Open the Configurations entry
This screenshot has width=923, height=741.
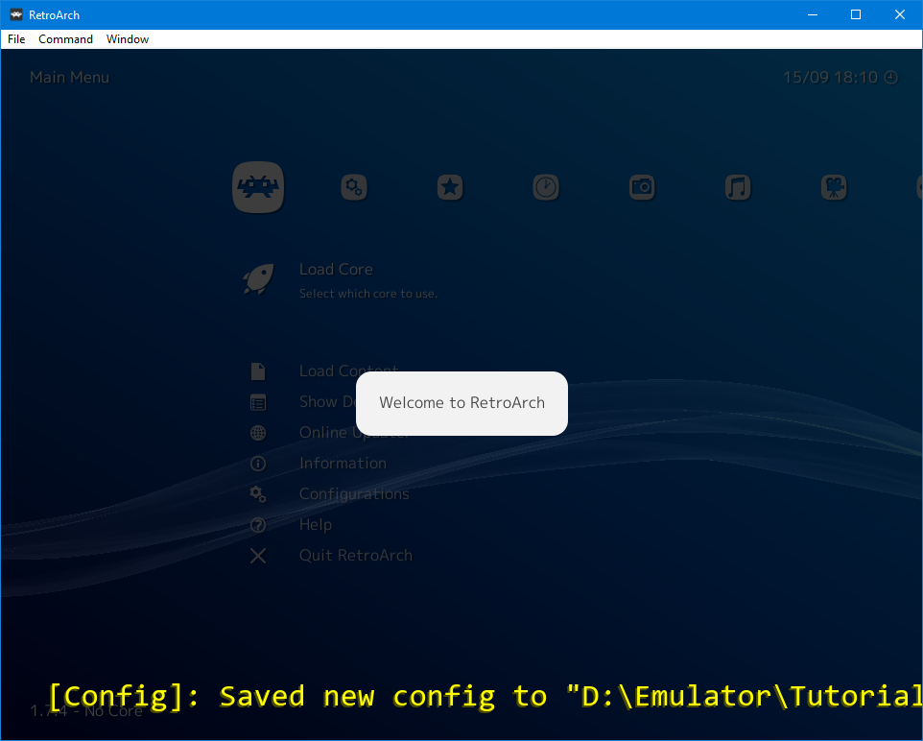click(354, 493)
